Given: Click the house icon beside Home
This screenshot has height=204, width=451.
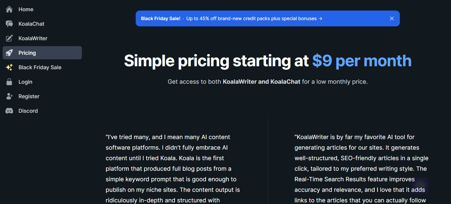Looking at the screenshot, I should click(x=9, y=9).
